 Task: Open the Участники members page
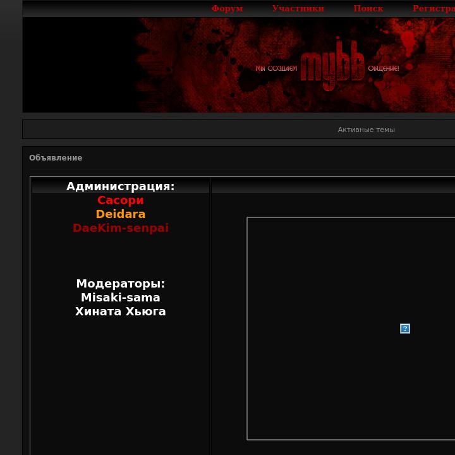click(x=298, y=8)
